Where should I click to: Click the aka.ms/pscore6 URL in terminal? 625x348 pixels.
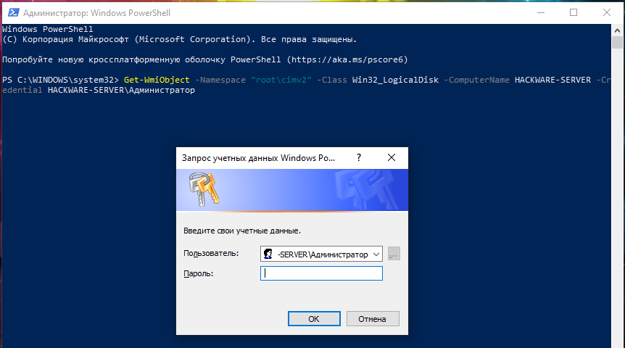(347, 59)
